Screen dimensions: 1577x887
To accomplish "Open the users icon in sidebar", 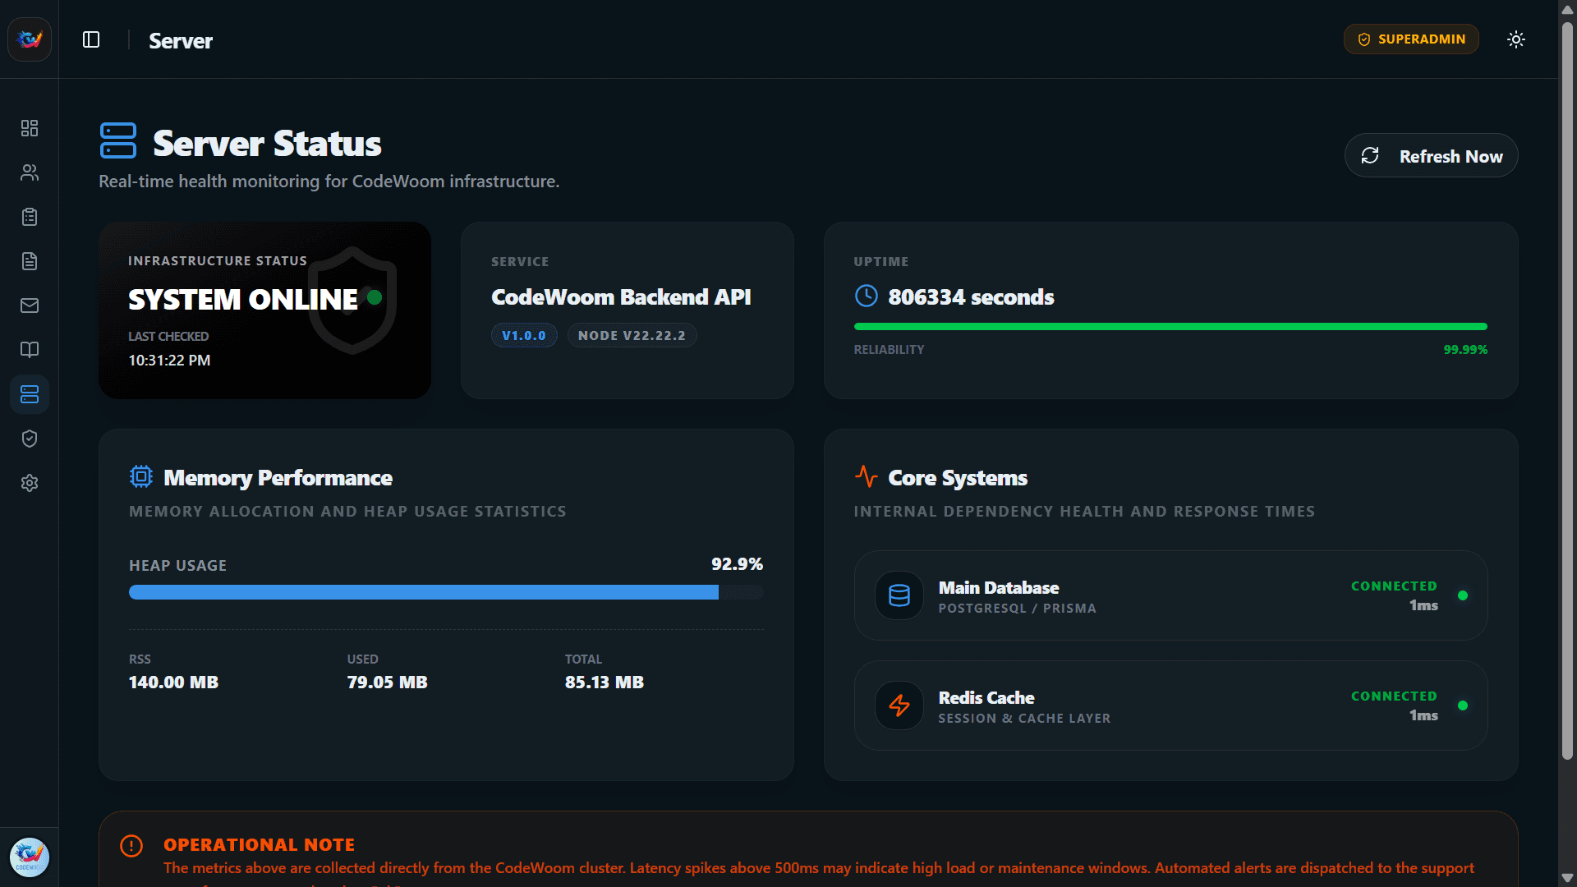I will 30,172.
